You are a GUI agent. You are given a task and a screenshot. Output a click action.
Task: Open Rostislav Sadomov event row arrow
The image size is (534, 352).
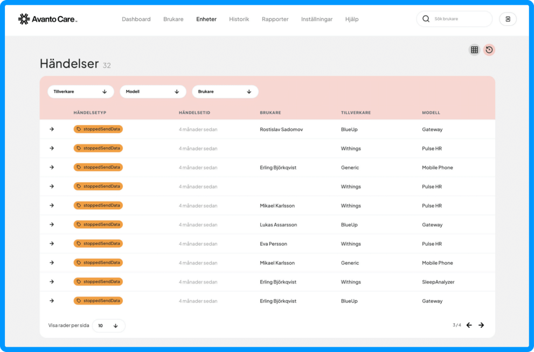point(52,129)
